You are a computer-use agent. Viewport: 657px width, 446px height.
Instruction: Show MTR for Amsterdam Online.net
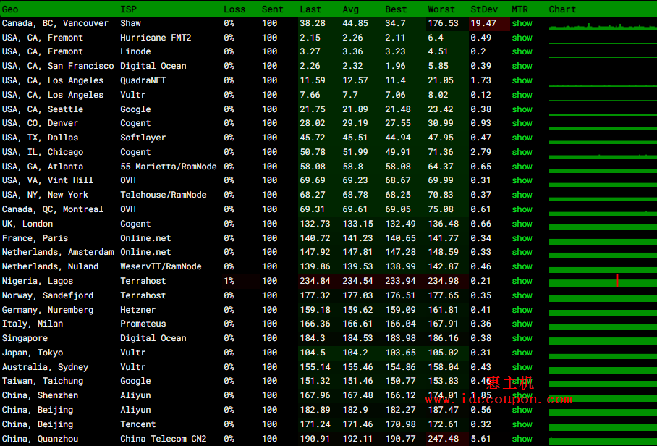(x=522, y=251)
